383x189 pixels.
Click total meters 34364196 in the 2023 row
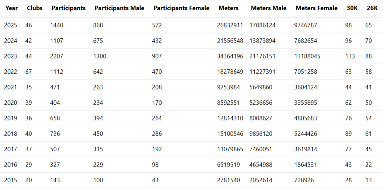(x=230, y=56)
